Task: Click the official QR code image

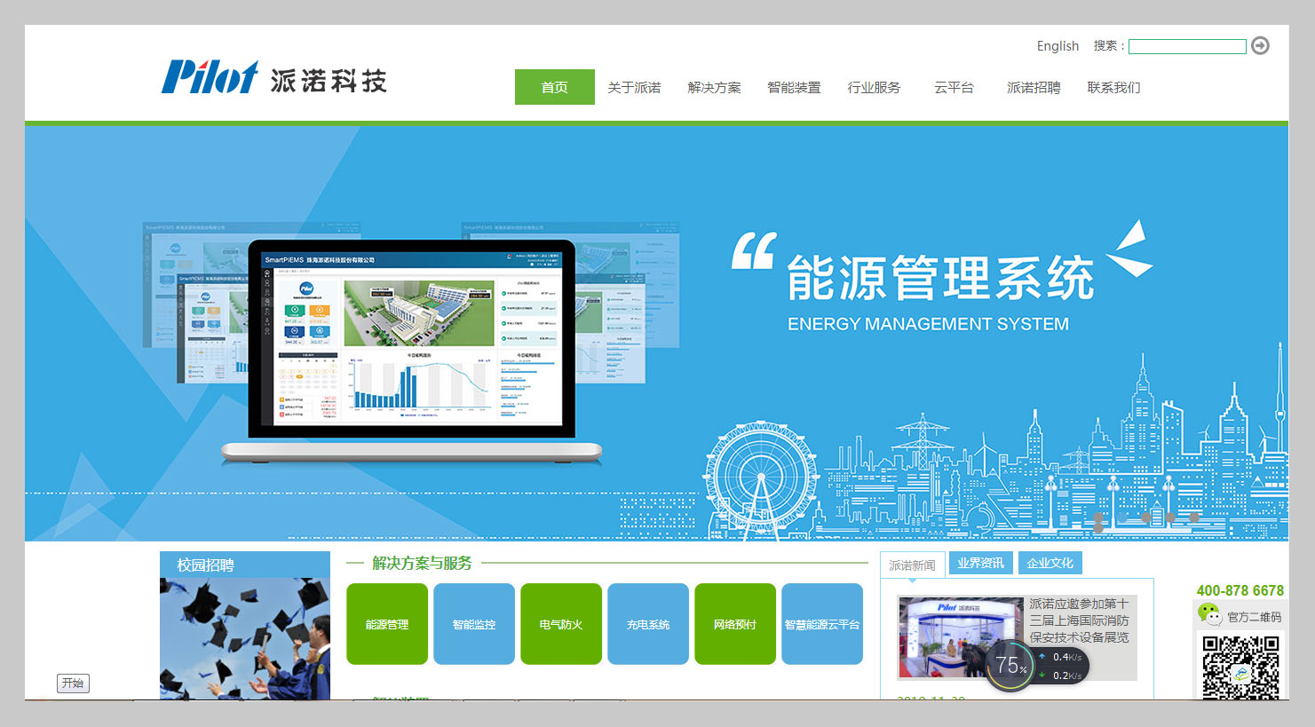Action: [1240, 666]
